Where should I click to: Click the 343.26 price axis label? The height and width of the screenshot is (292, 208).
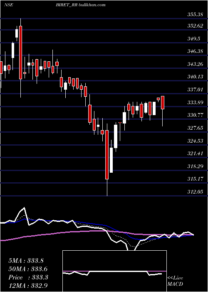[x=195, y=64]
